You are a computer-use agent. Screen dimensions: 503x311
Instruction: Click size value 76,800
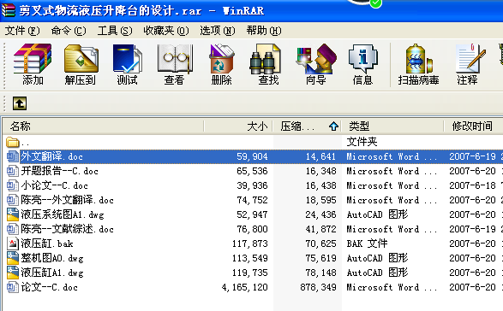click(252, 229)
